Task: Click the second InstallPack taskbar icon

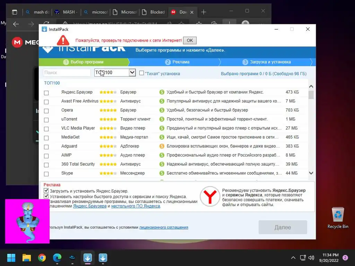Action: pos(103,258)
